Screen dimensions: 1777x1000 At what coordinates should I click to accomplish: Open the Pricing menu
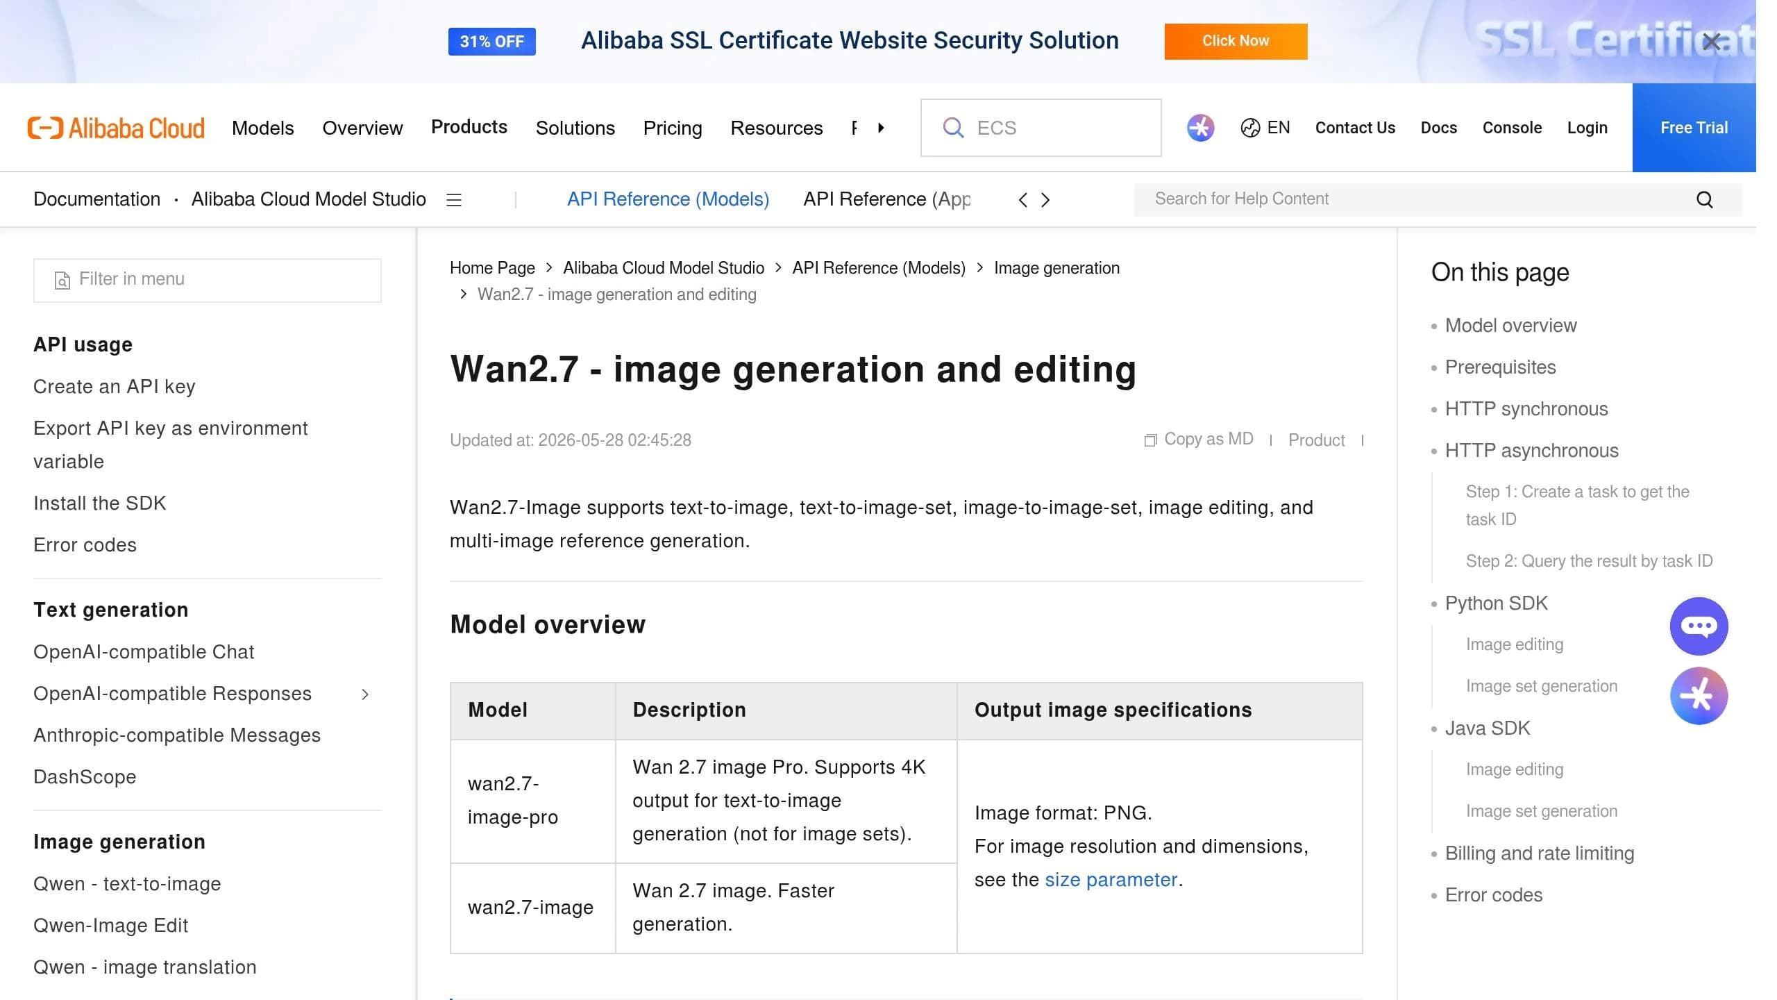(x=673, y=128)
